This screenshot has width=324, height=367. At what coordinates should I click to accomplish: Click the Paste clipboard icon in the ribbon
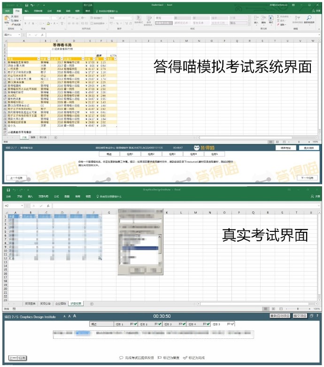7,18
